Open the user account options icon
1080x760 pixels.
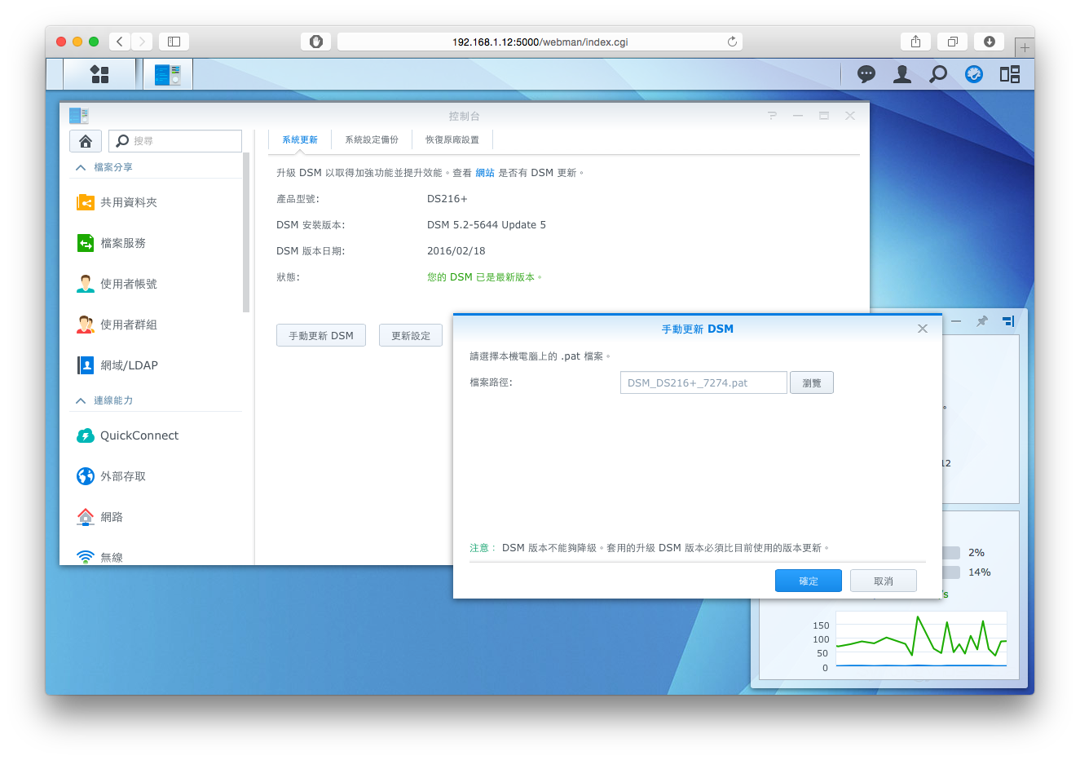tap(902, 74)
